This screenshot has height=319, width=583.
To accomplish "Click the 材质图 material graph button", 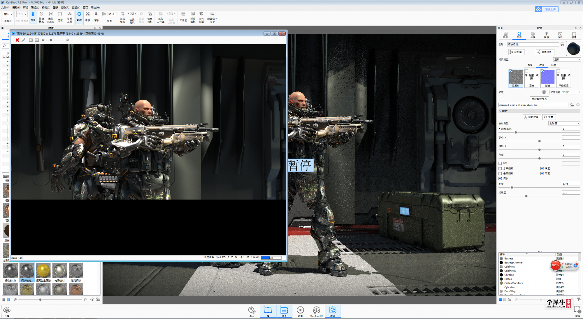I will (x=516, y=52).
